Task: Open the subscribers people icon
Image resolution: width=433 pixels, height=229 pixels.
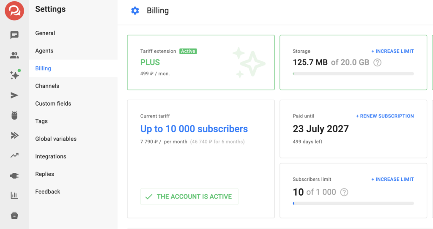Action: pos(14,55)
